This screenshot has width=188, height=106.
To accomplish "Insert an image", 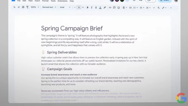I will pyautogui.click(x=119, y=8).
